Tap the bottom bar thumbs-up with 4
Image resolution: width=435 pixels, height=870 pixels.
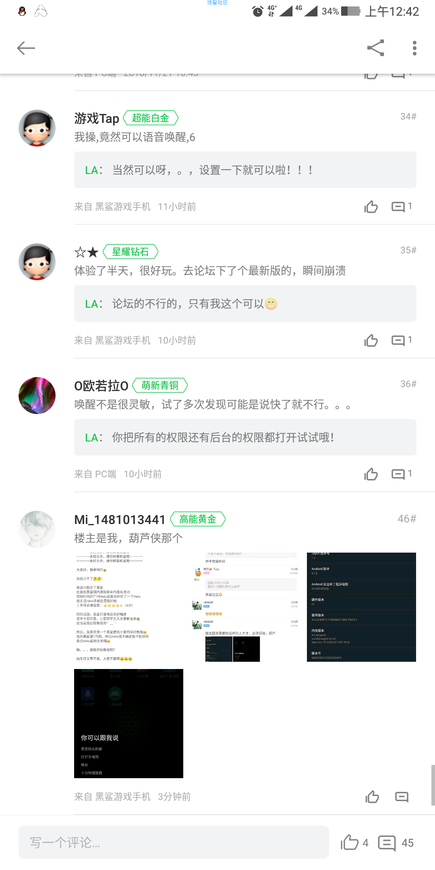tap(354, 843)
